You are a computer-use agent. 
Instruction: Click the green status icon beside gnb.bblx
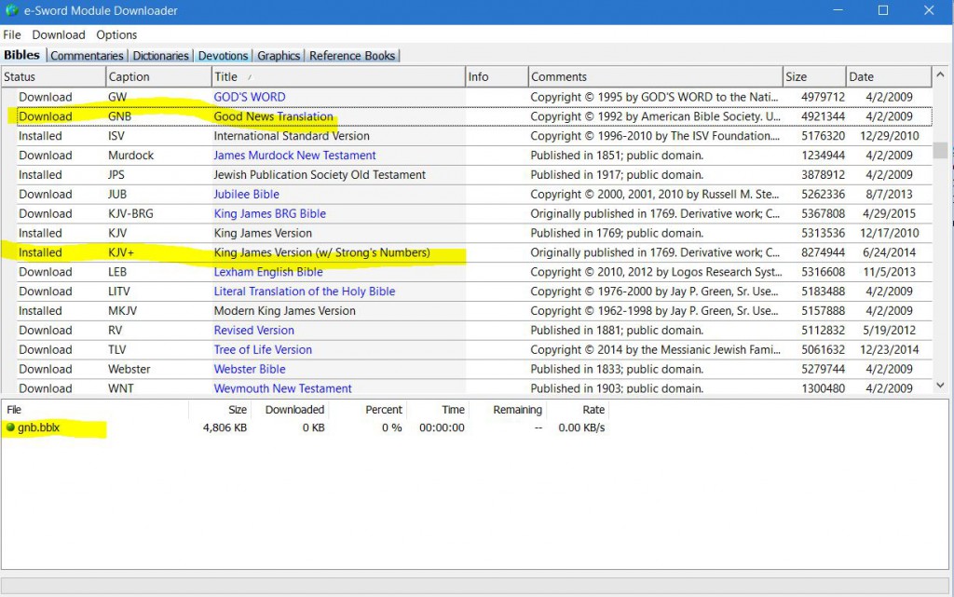(x=10, y=427)
